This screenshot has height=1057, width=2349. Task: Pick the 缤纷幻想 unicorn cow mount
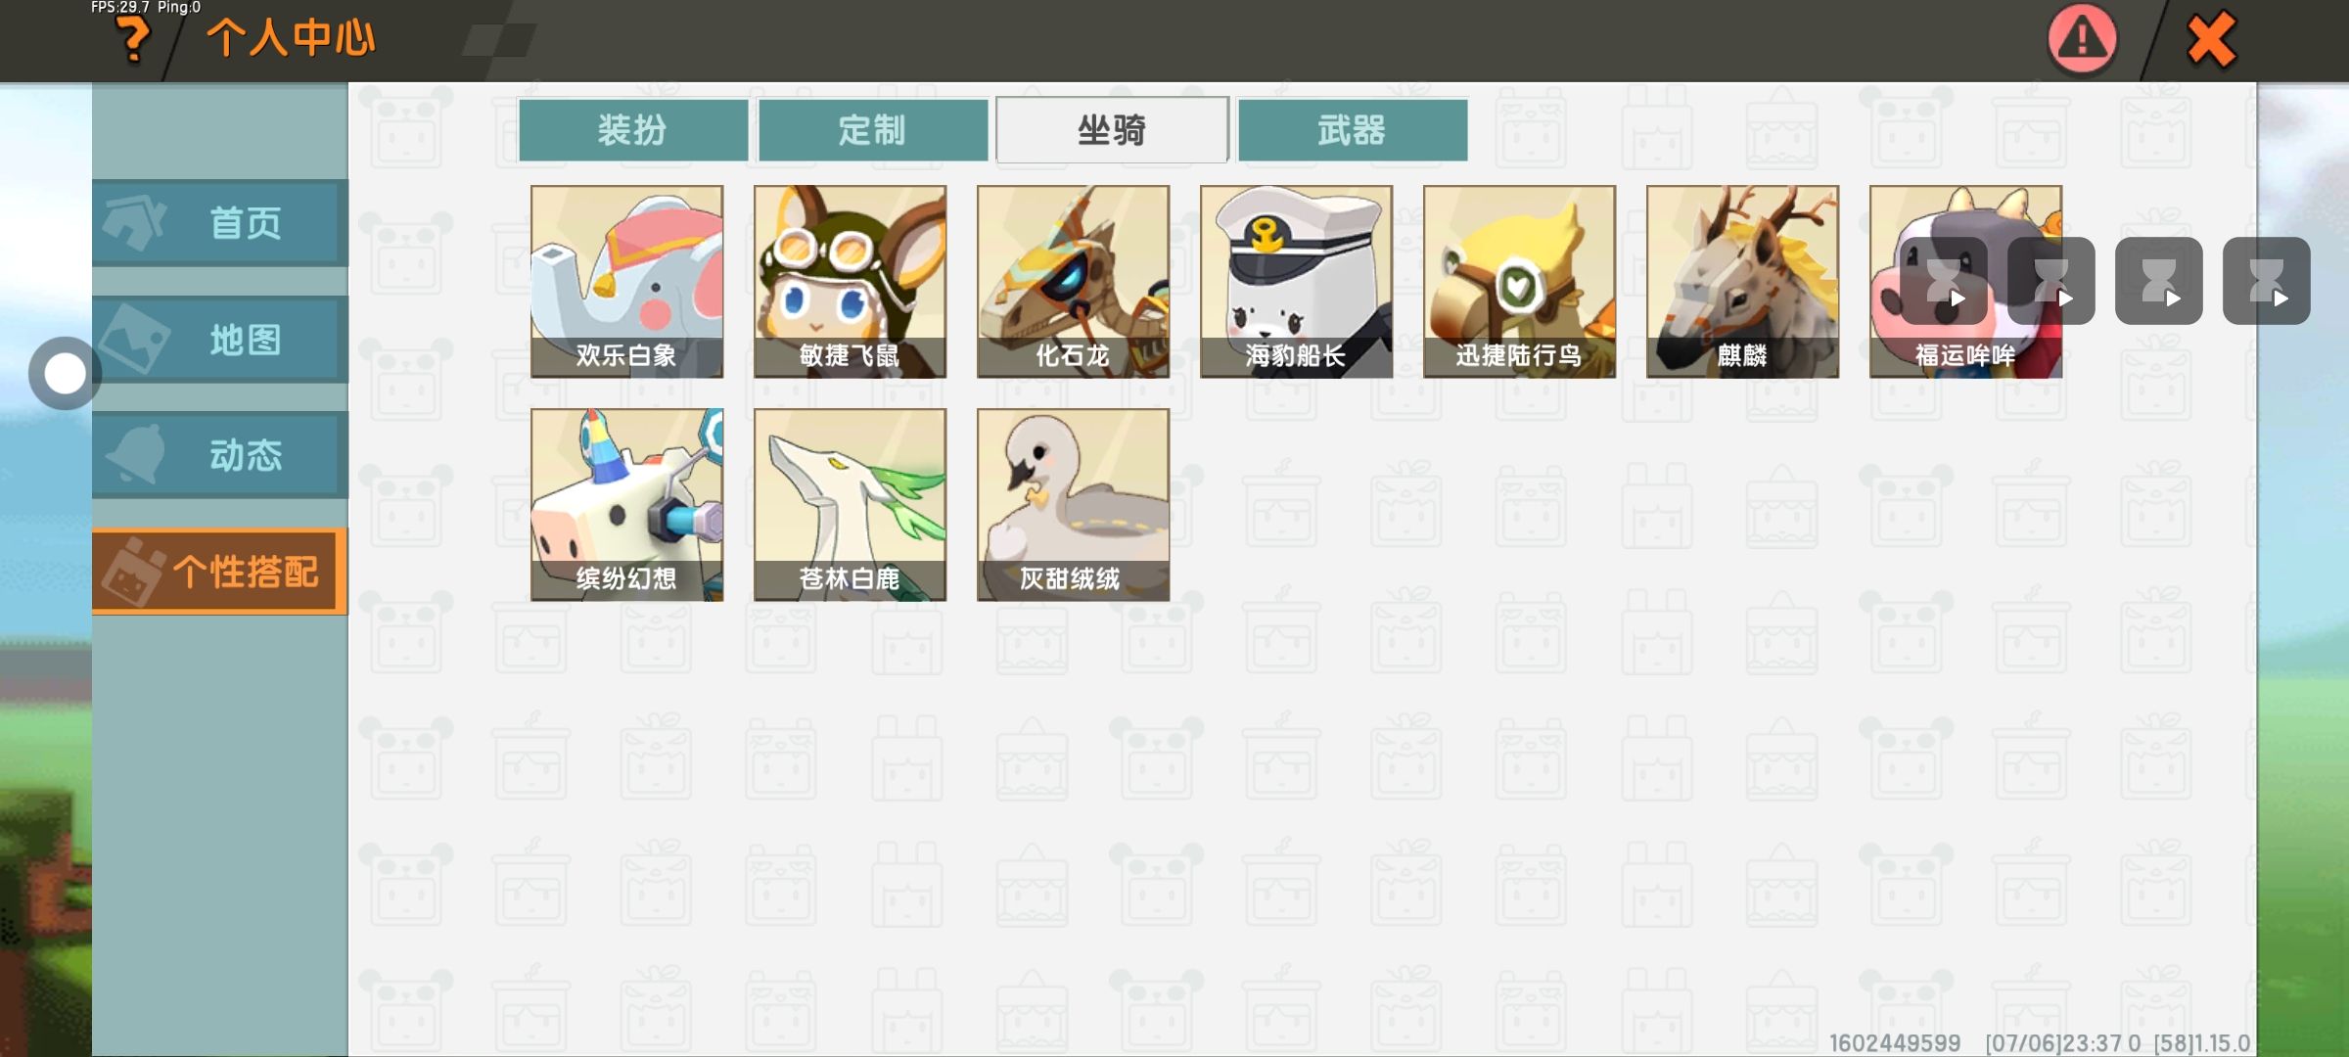click(x=627, y=505)
